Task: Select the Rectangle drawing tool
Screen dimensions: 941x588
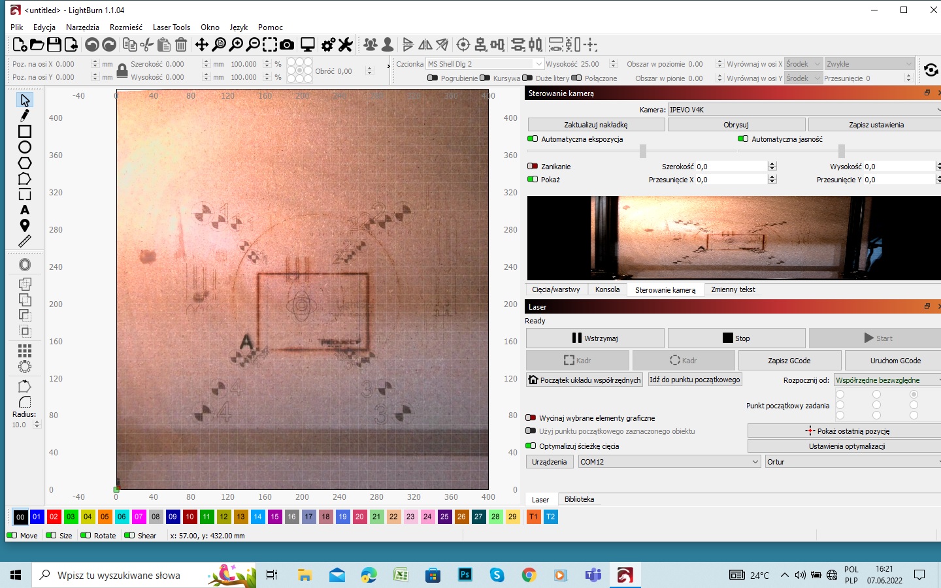Action: [x=25, y=131]
